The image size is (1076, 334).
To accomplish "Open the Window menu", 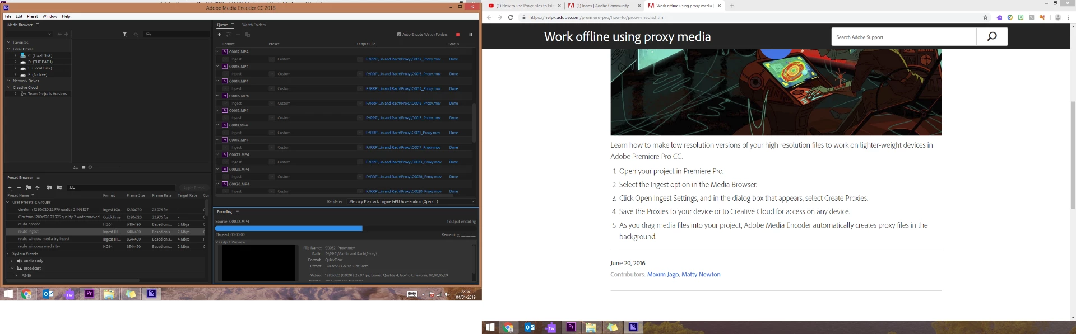I will point(50,16).
